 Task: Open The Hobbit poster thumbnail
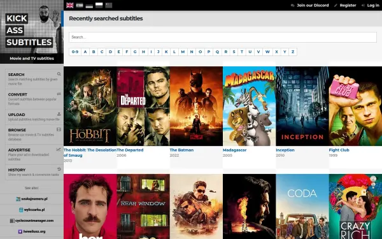click(90, 106)
